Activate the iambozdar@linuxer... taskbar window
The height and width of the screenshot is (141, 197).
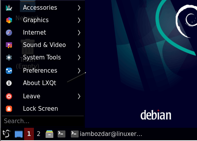(106, 134)
